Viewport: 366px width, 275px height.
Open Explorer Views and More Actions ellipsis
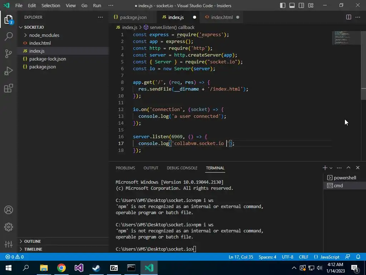(100, 17)
